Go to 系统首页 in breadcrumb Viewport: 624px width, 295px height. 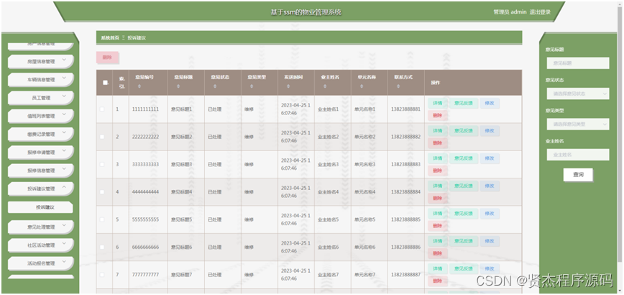pyautogui.click(x=110, y=38)
